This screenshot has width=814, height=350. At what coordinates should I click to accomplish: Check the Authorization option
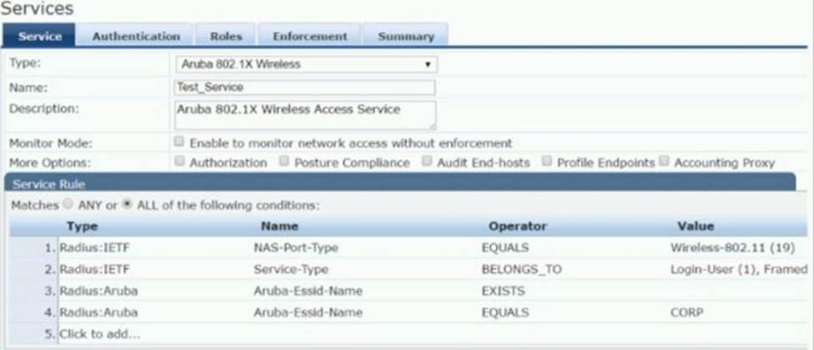tap(179, 161)
